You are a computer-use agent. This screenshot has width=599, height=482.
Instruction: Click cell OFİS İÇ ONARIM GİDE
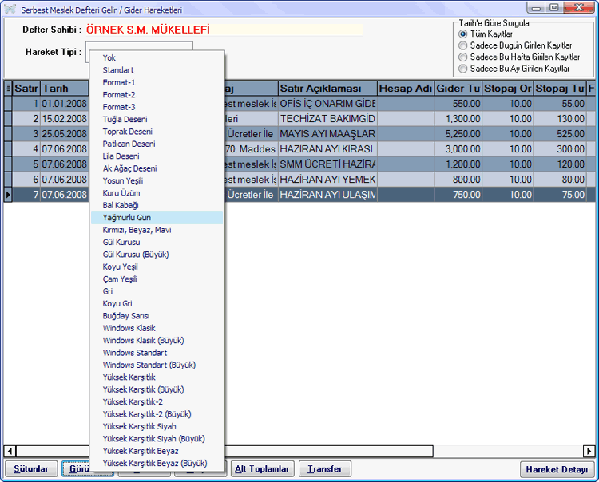point(327,104)
